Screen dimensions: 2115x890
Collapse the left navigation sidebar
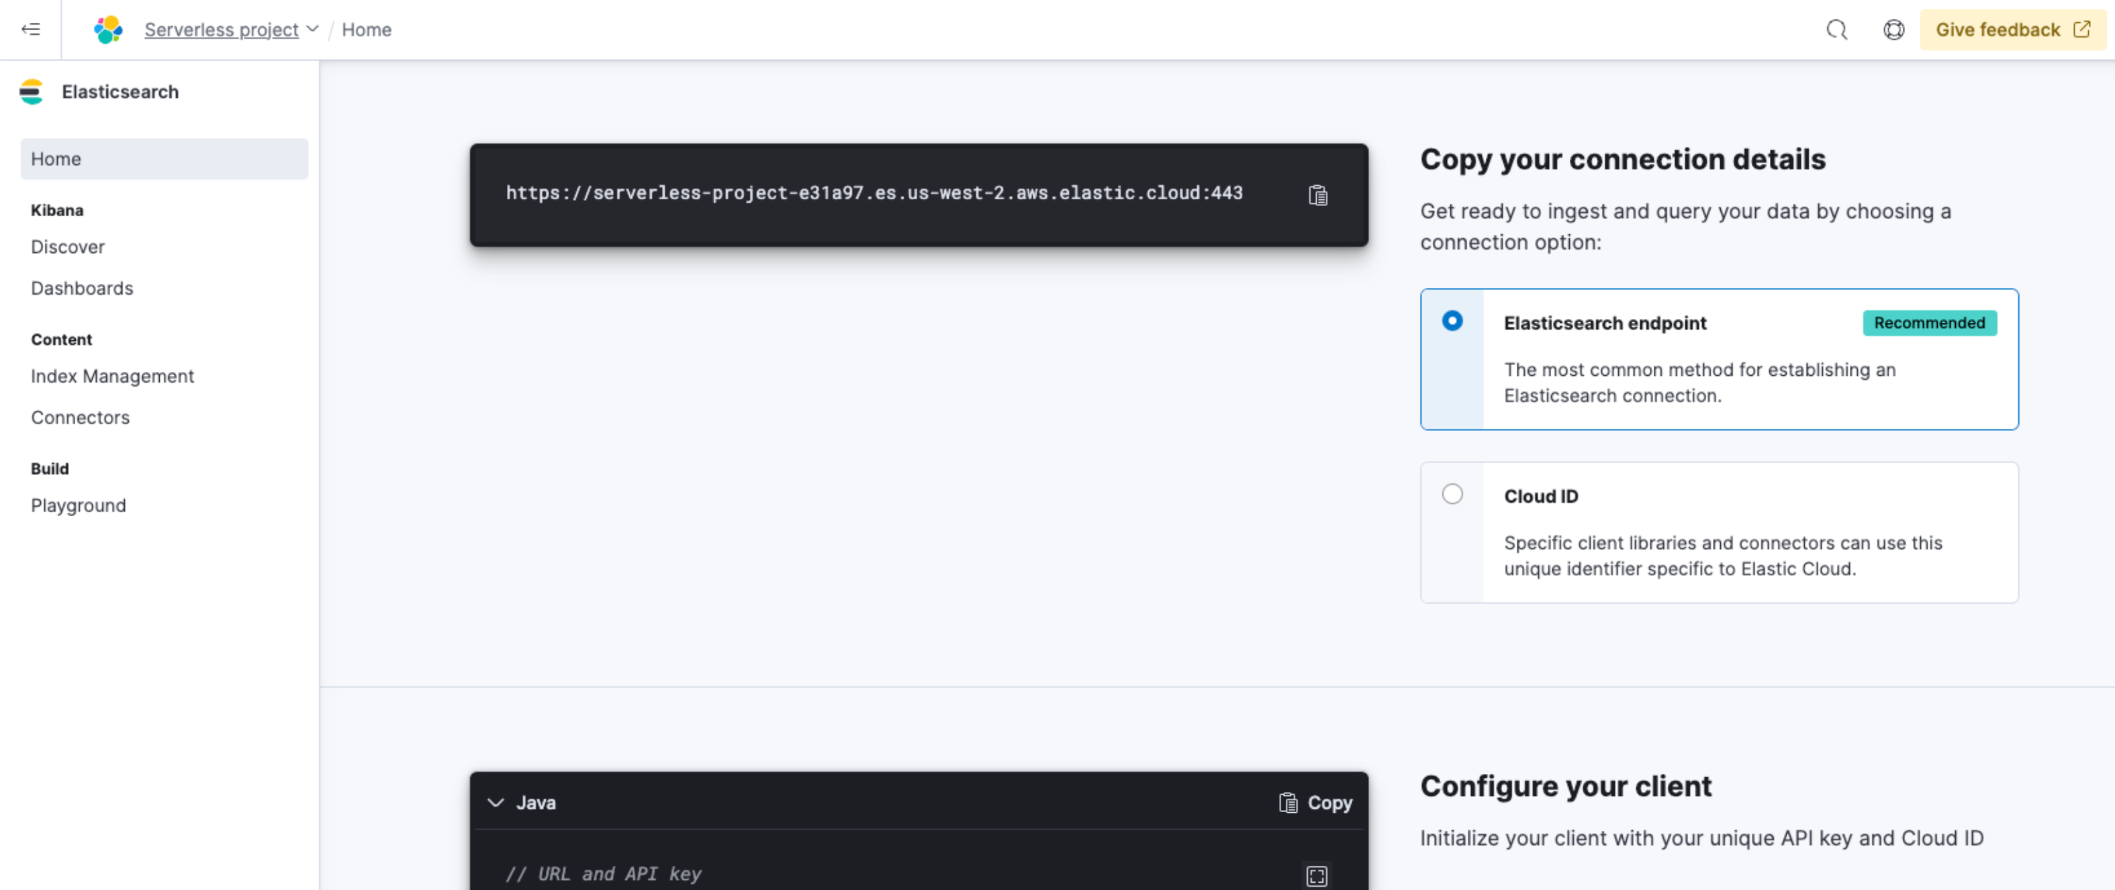click(x=31, y=30)
